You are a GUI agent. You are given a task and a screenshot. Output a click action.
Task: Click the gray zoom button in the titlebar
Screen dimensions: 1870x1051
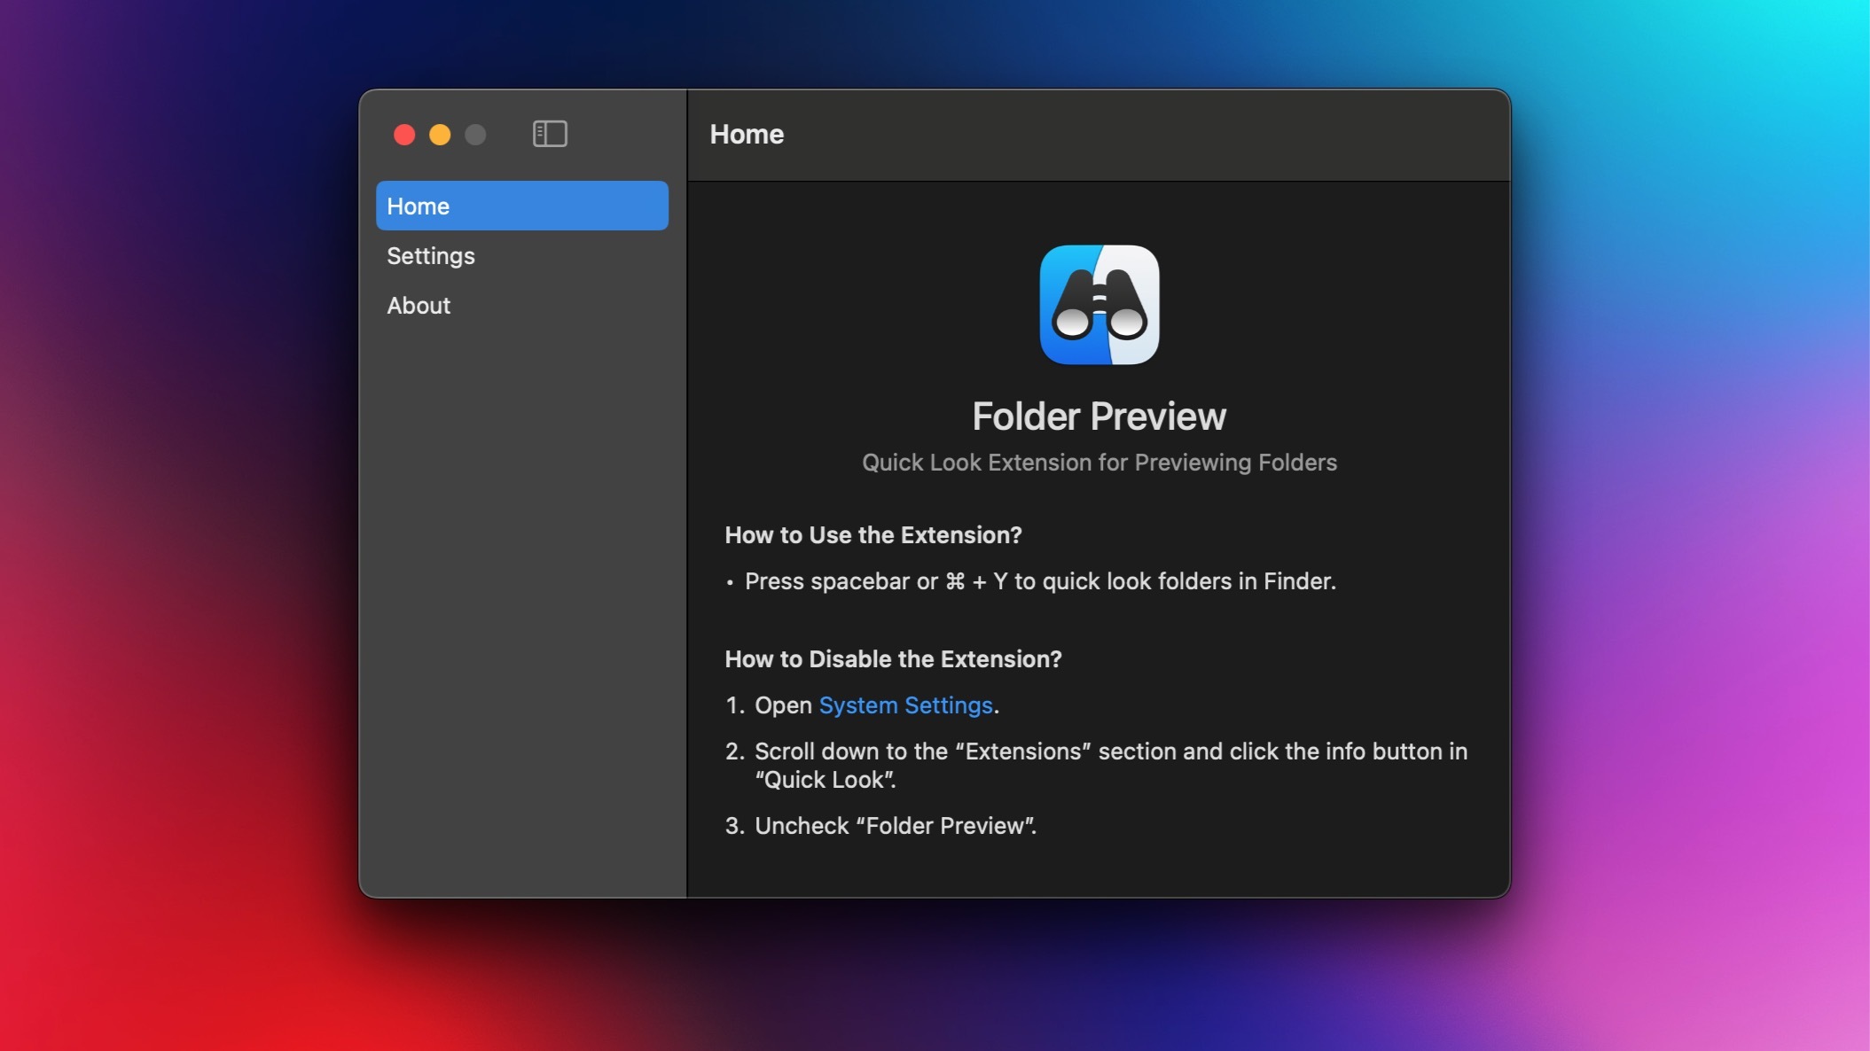tap(475, 134)
